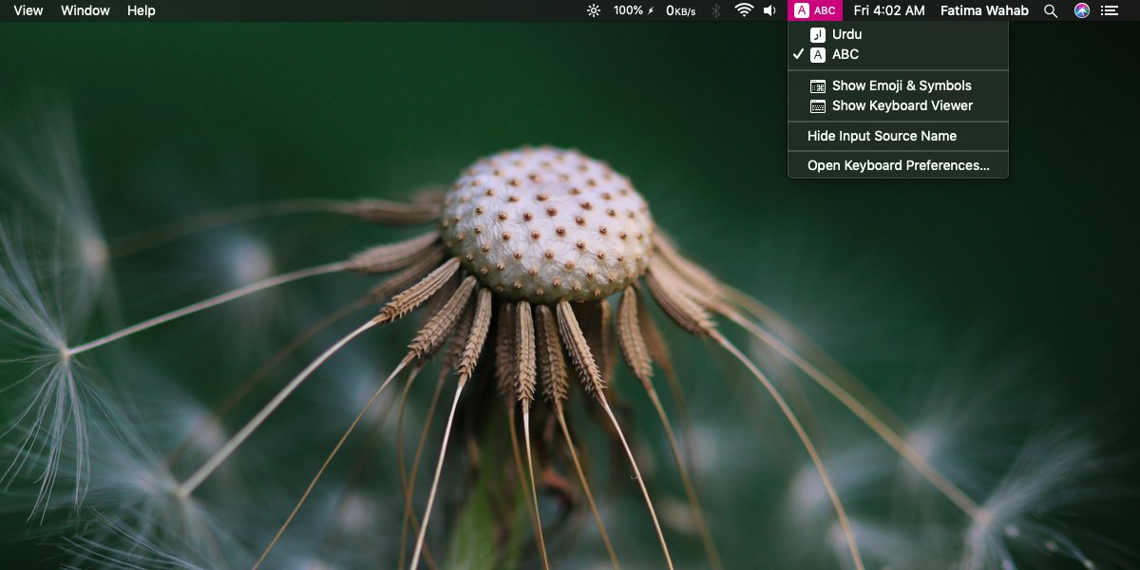Choose Show Keyboard Viewer
This screenshot has width=1140, height=570.
coord(898,105)
